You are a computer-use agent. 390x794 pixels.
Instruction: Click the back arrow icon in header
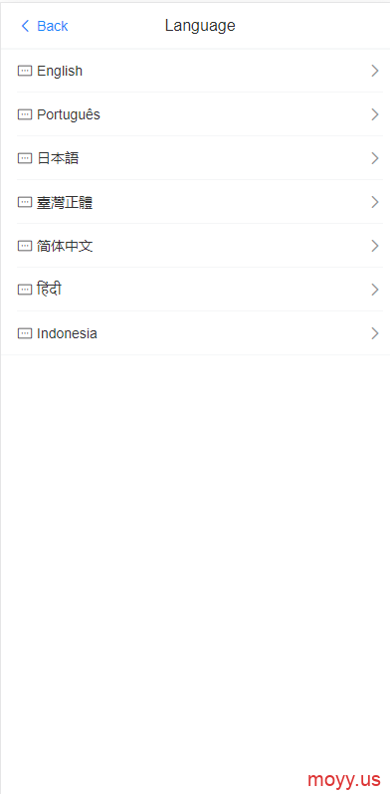[x=25, y=26]
